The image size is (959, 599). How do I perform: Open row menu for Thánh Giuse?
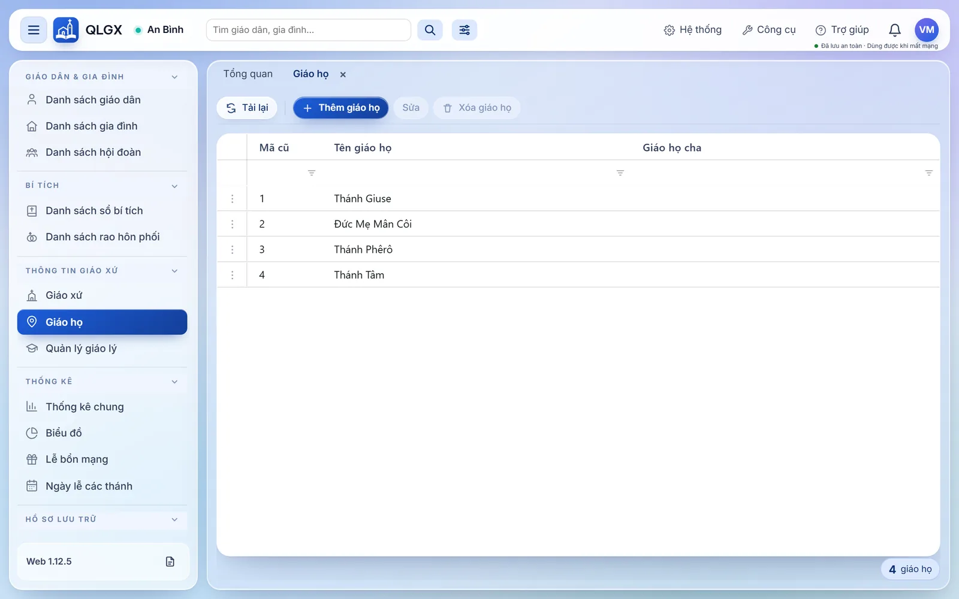click(233, 199)
